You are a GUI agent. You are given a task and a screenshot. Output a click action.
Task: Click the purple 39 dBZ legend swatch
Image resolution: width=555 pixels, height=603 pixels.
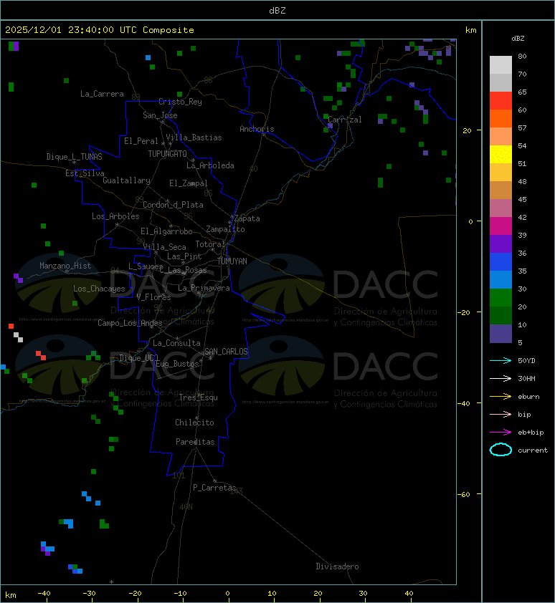coord(501,243)
